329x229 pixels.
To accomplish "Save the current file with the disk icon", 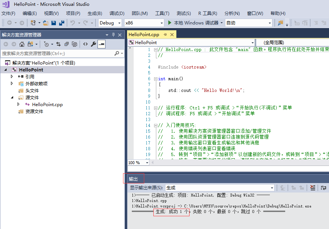I will pos(54,23).
